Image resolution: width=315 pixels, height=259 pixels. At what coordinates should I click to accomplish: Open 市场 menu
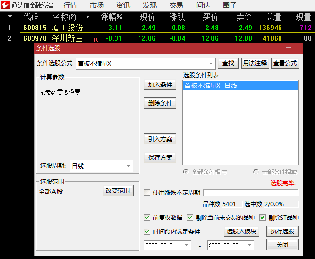click(97, 5)
